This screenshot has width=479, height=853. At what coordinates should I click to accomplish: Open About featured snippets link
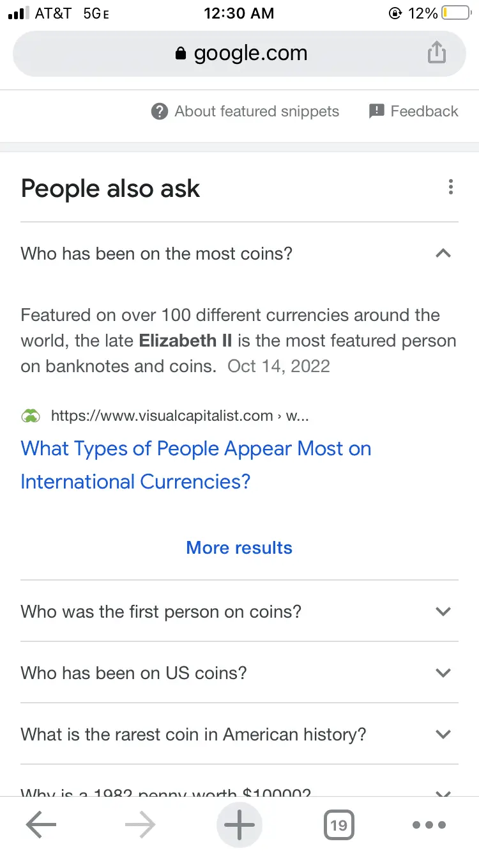pos(257,112)
